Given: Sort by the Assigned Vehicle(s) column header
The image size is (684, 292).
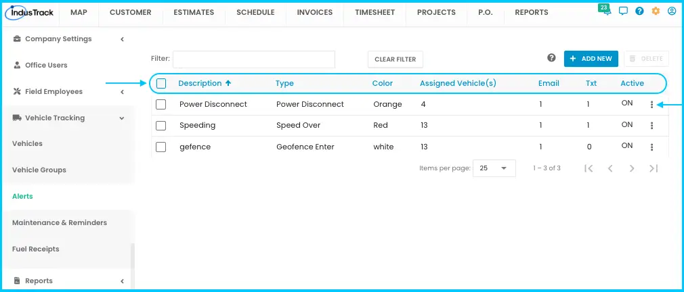Looking at the screenshot, I should pyautogui.click(x=458, y=83).
